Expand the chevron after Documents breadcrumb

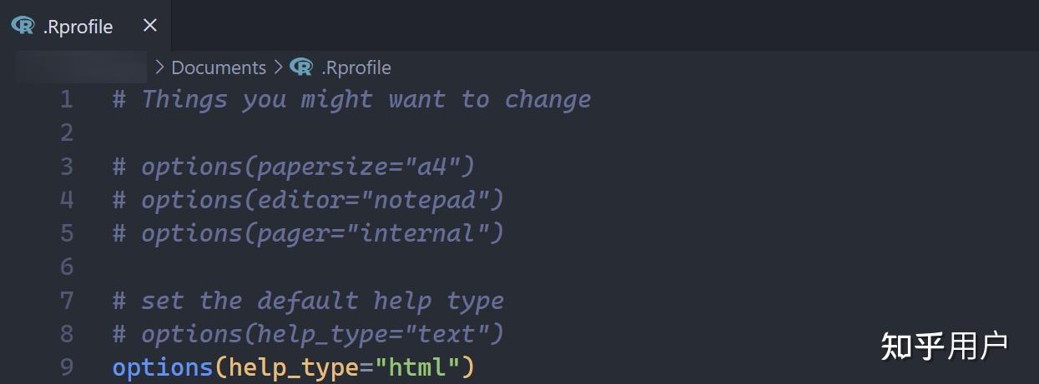click(277, 67)
